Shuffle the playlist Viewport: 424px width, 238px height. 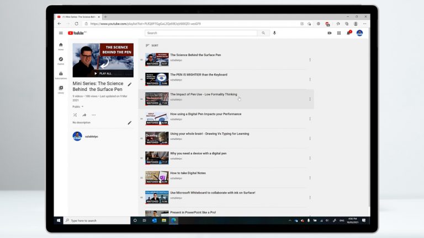tap(75, 115)
